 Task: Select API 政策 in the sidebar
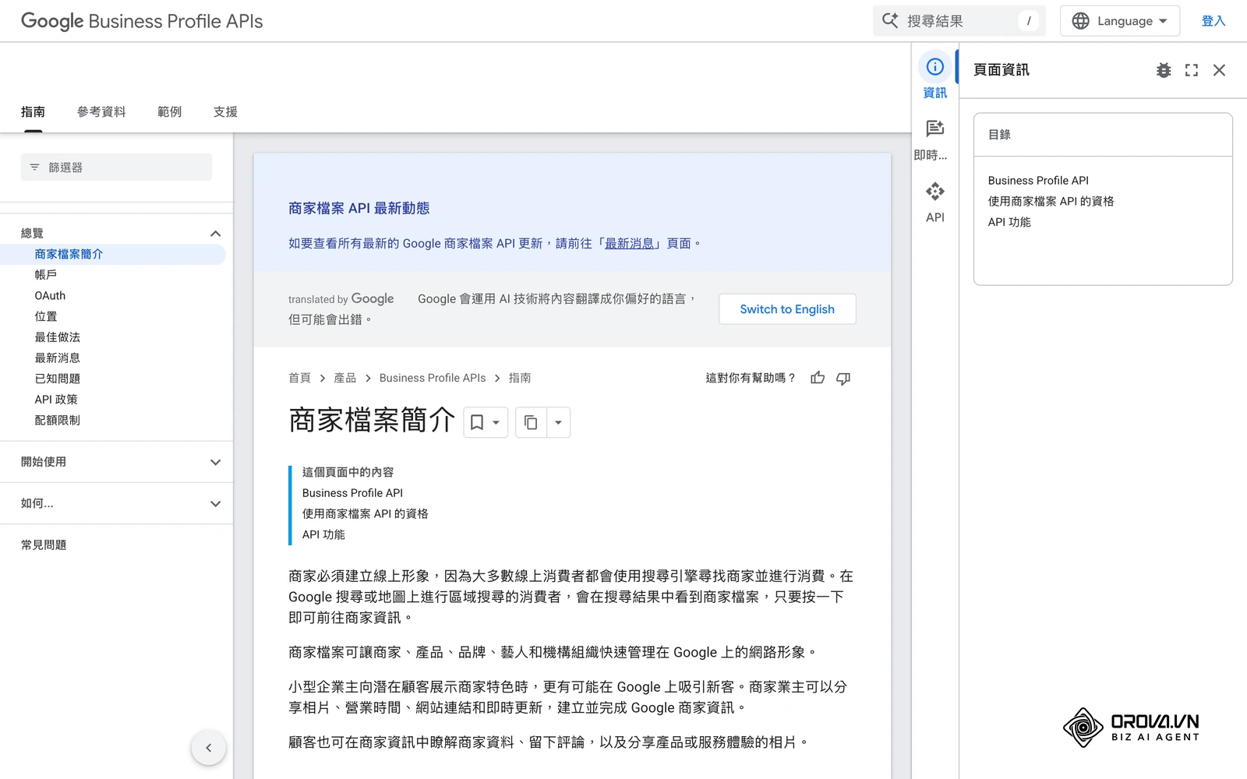pyautogui.click(x=56, y=400)
